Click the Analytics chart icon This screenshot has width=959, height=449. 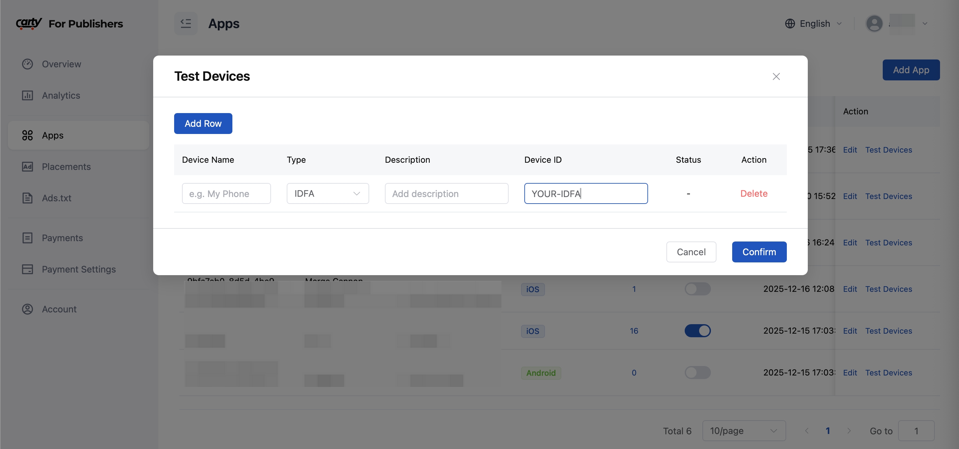[x=27, y=95]
